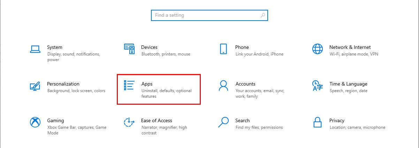
Task: Select the Phone icon
Action: tap(223, 49)
